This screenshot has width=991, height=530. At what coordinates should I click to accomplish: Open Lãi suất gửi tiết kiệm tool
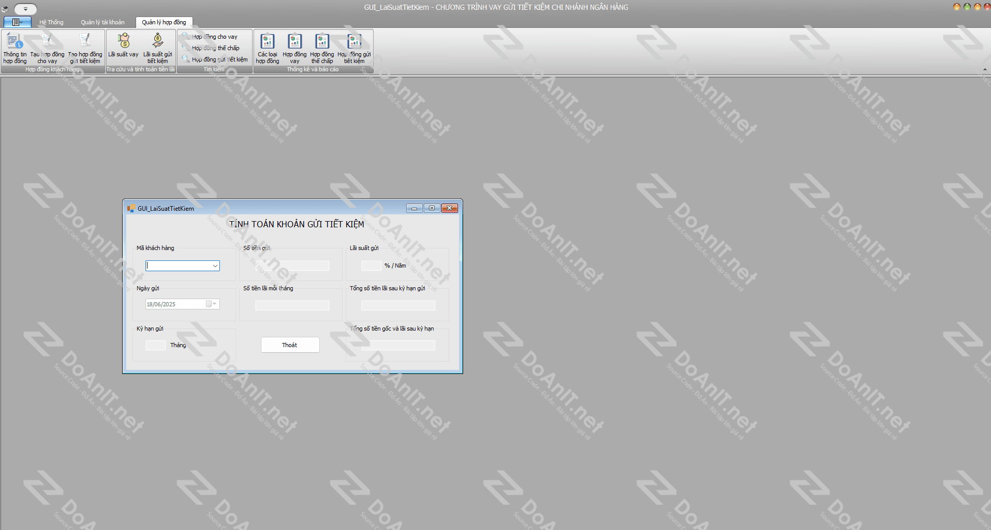158,48
